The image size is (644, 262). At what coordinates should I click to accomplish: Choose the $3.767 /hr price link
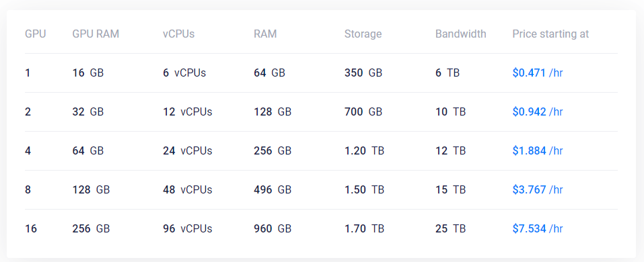(537, 190)
